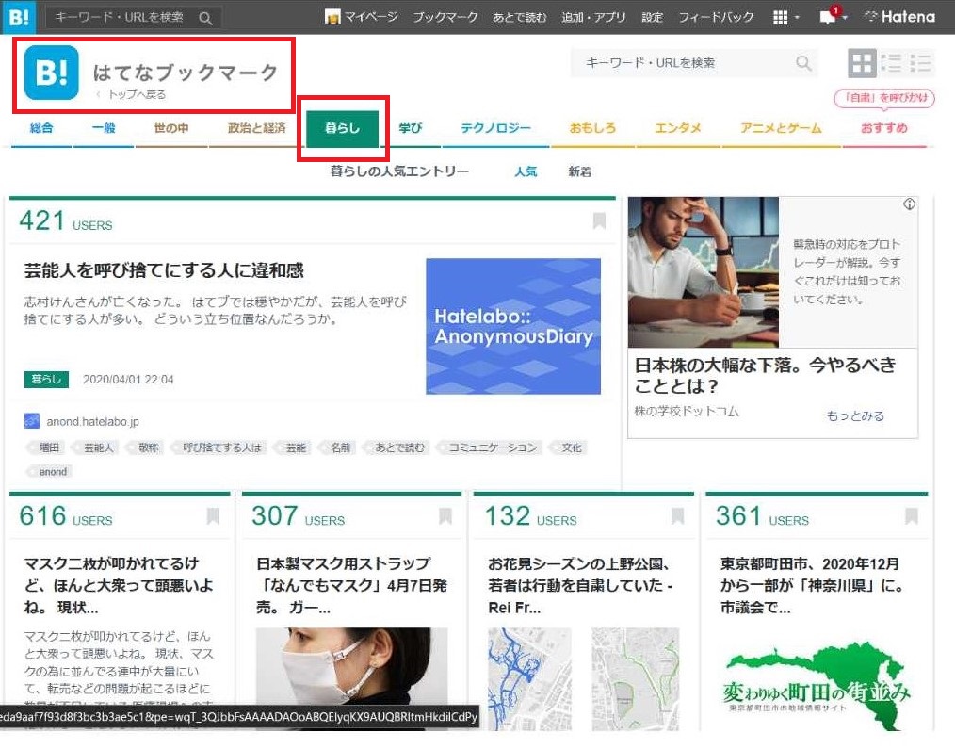The width and height of the screenshot is (955, 749).
Task: Click the 616 USERS count
Action: click(66, 517)
